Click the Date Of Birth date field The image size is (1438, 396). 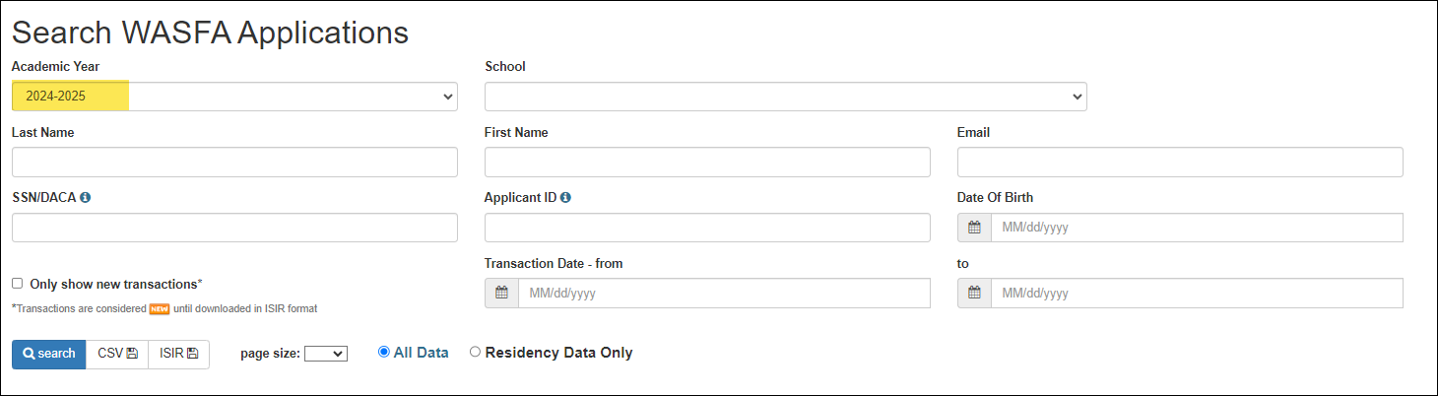(1197, 228)
